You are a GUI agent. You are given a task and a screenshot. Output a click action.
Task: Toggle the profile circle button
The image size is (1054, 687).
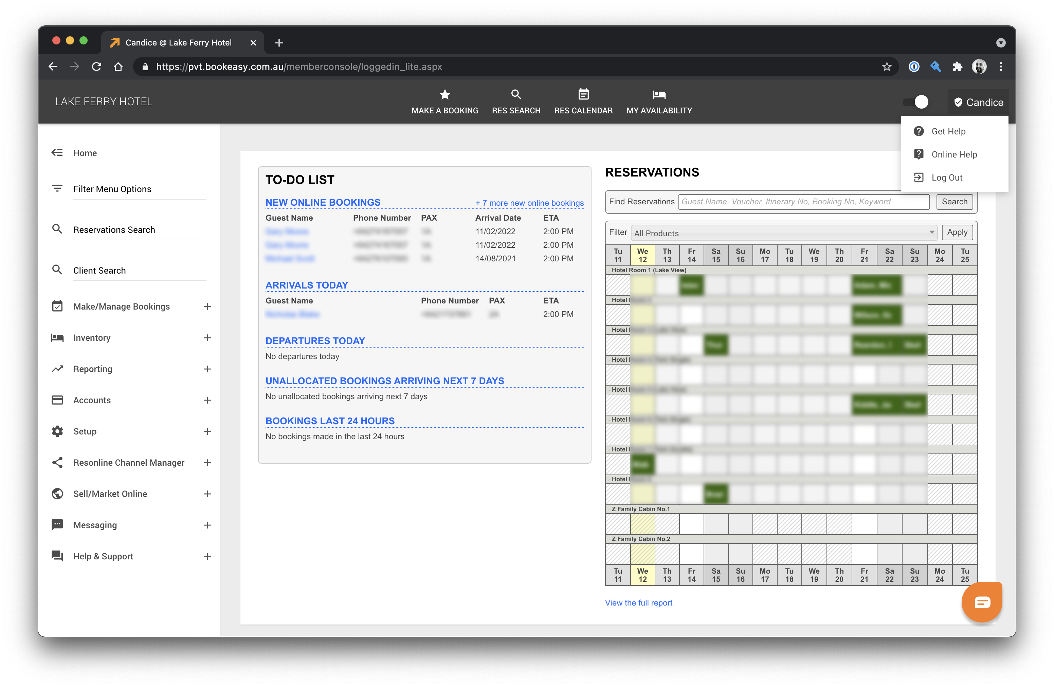[921, 101]
